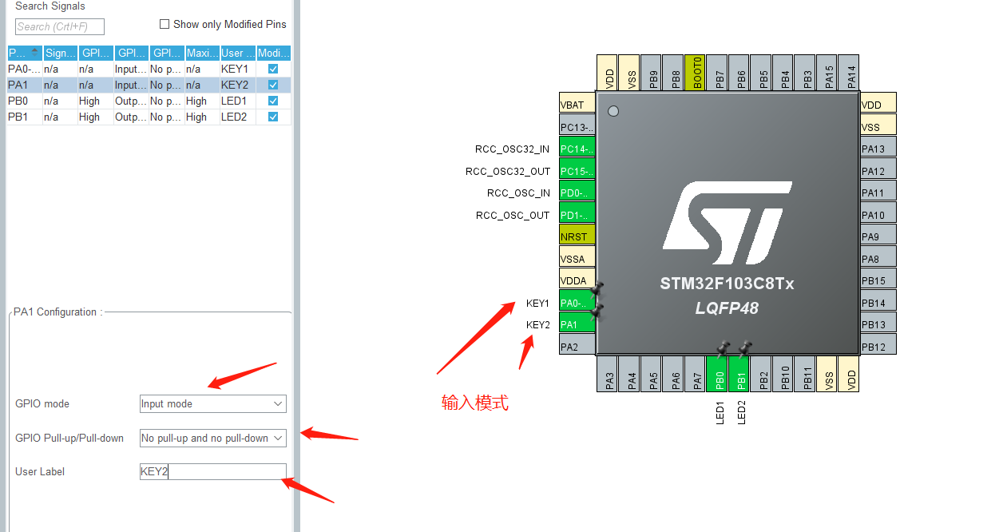Click the User Label input field
The height and width of the screenshot is (532, 1003).
pyautogui.click(x=212, y=471)
